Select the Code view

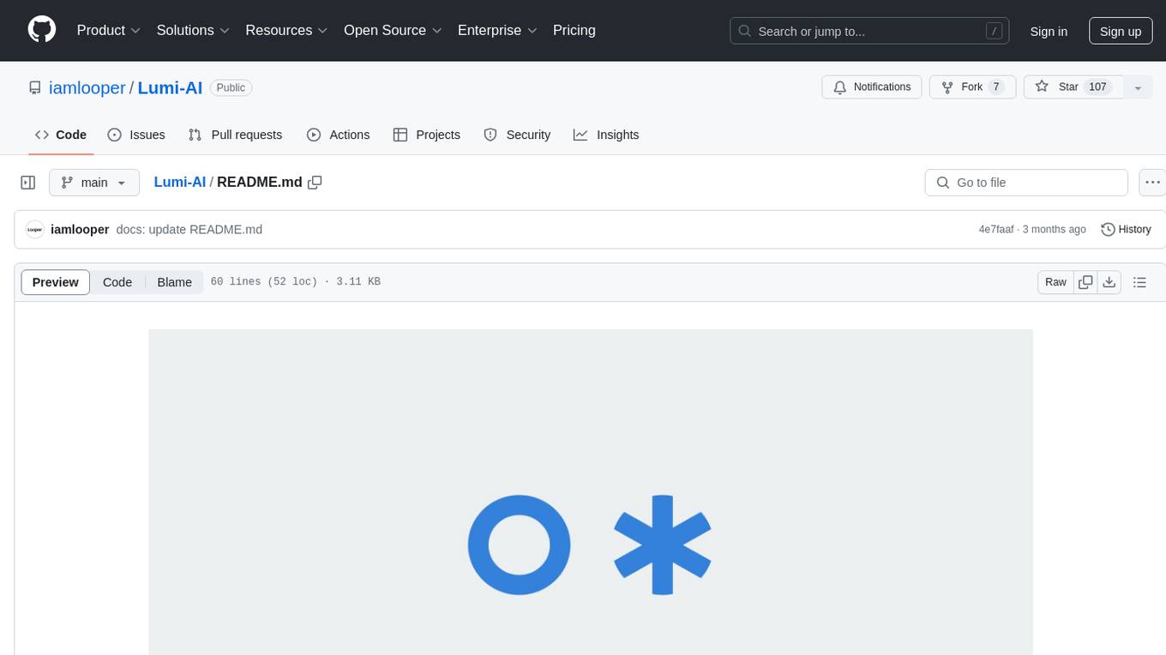(x=117, y=282)
